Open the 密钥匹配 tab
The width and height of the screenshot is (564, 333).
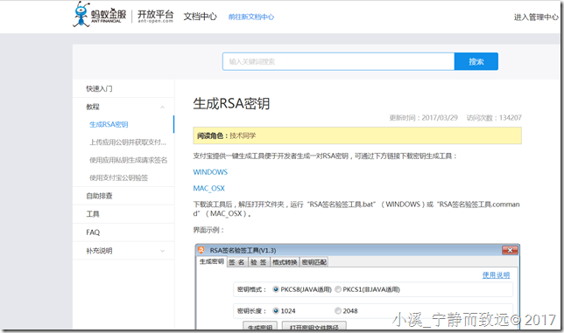(314, 262)
